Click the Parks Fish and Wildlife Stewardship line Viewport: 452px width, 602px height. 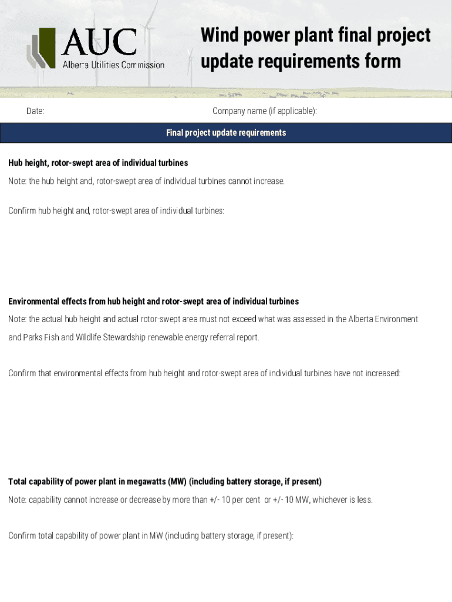click(133, 337)
